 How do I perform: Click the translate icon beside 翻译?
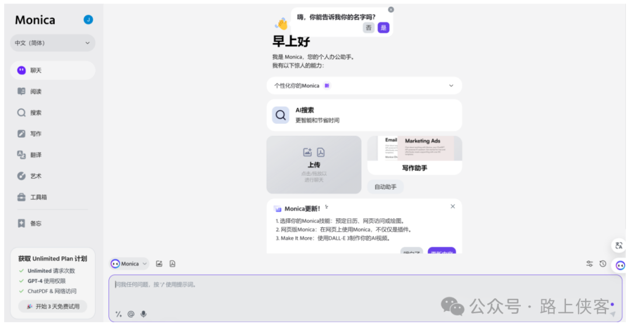tap(22, 155)
